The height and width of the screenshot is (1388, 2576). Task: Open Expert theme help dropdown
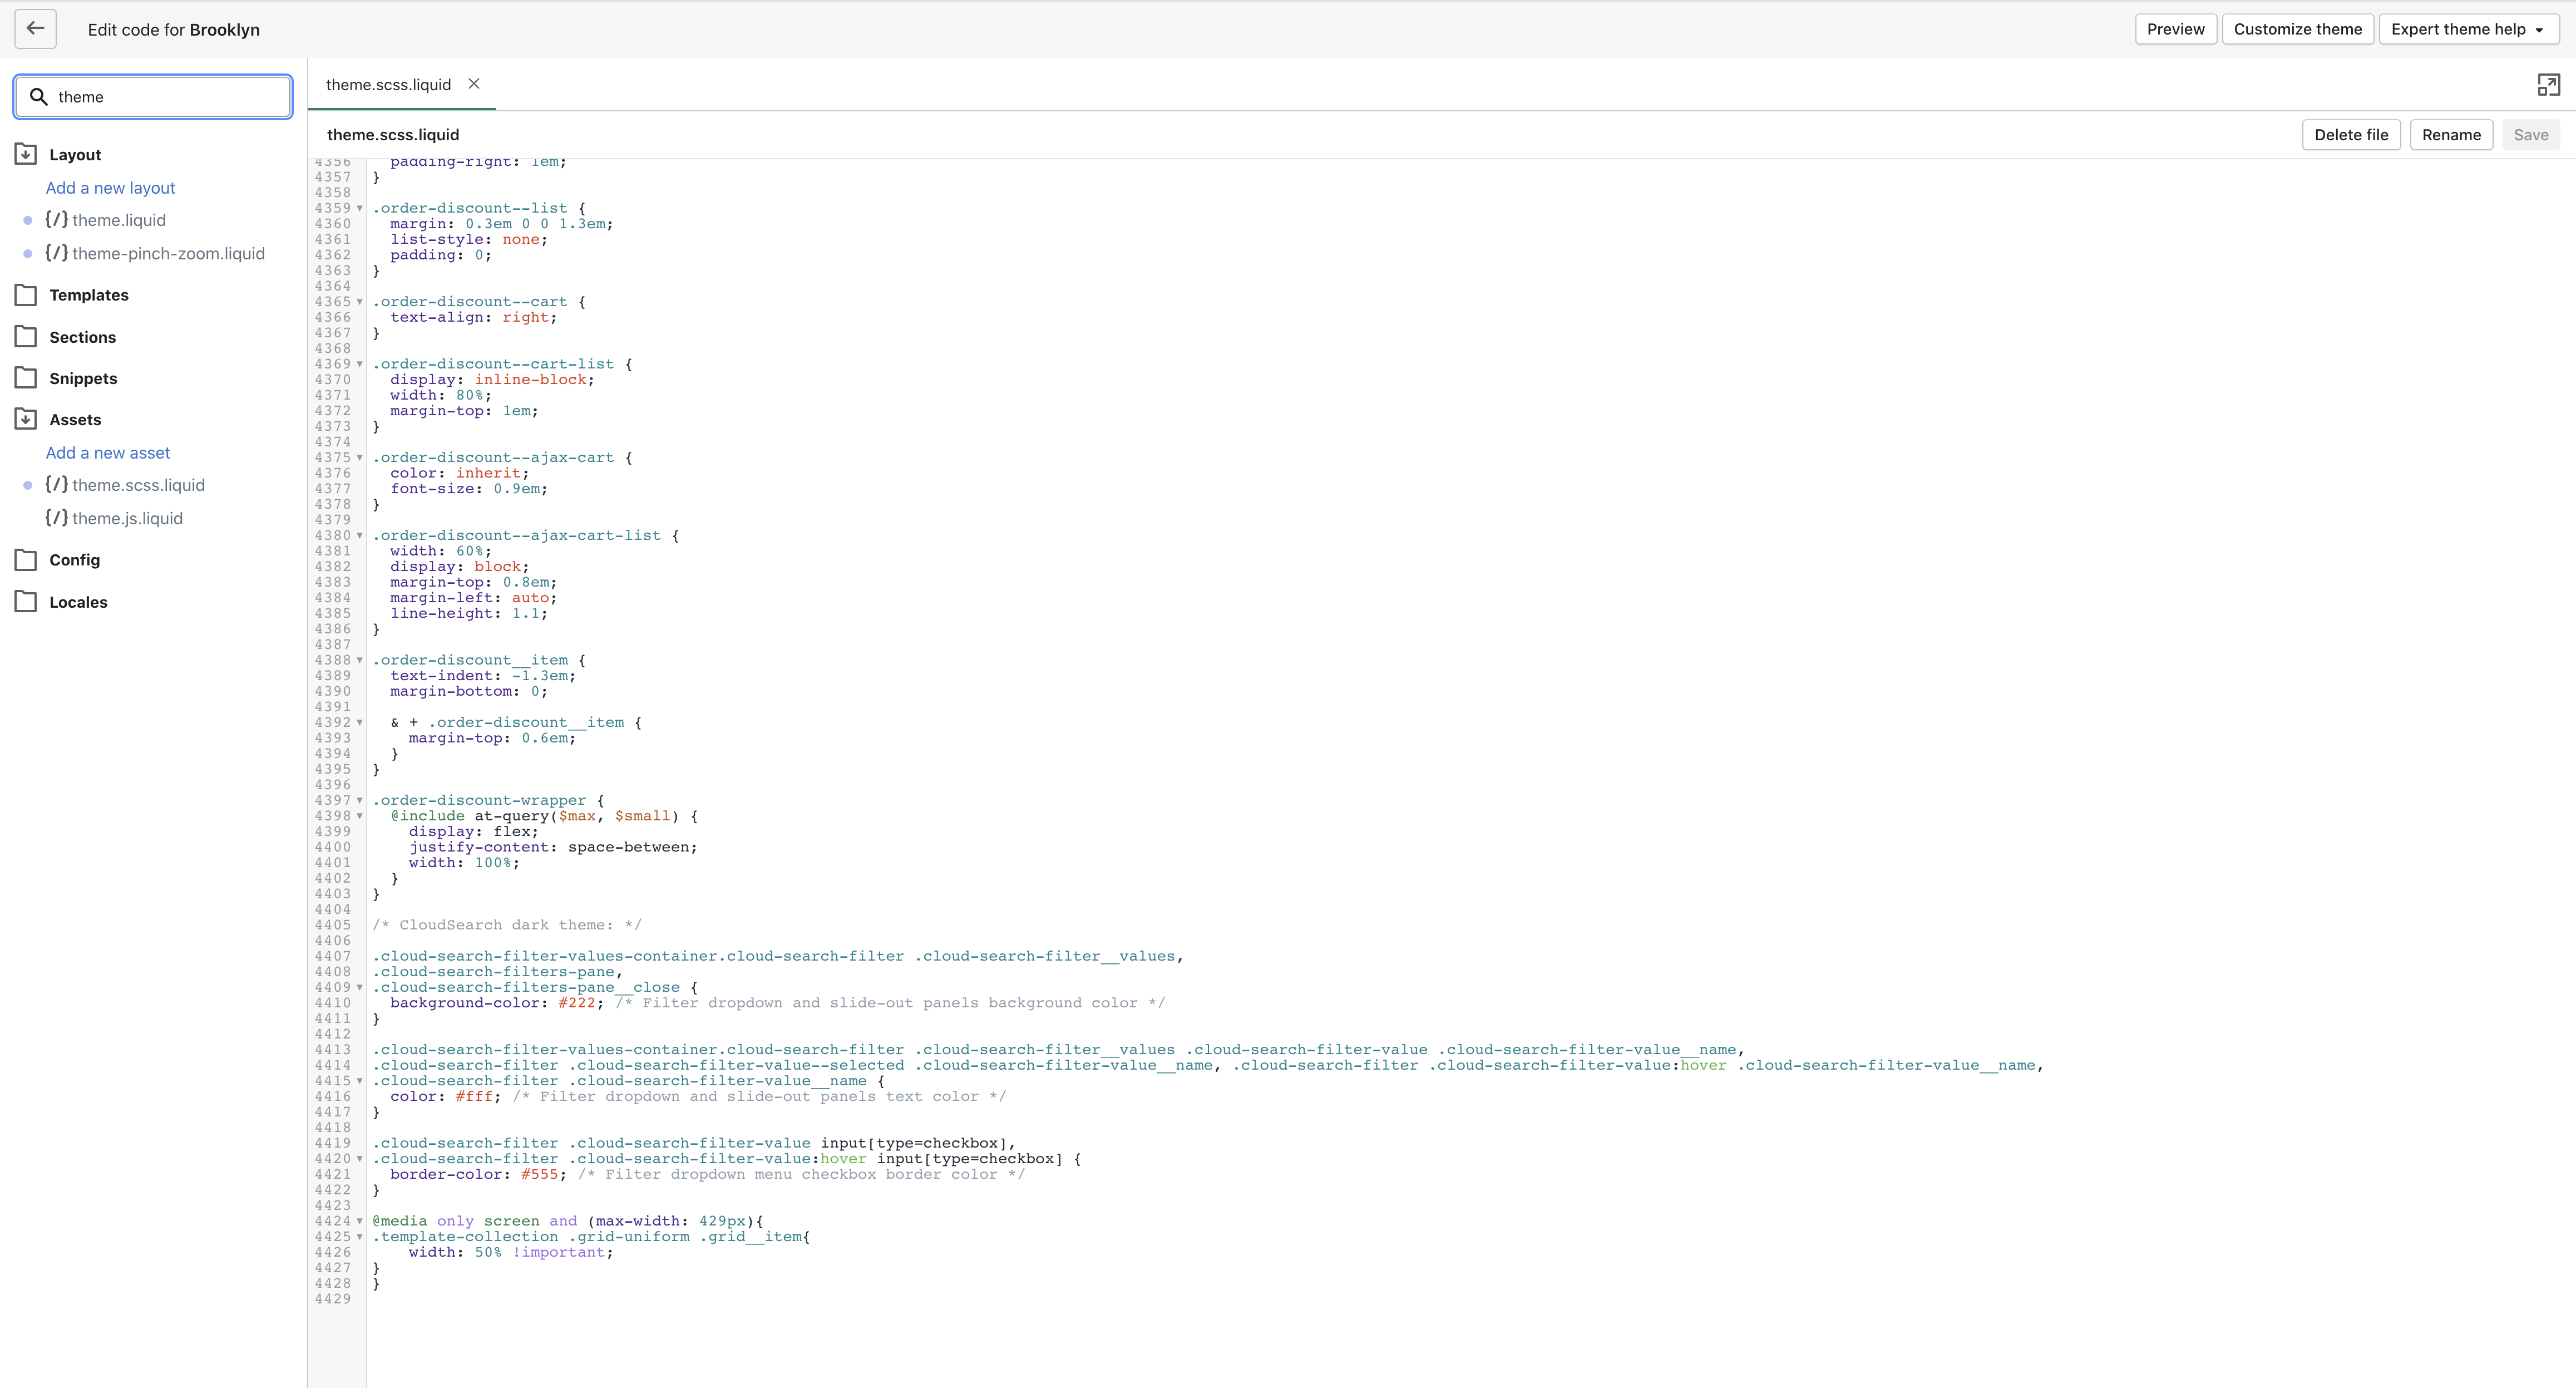[2467, 29]
